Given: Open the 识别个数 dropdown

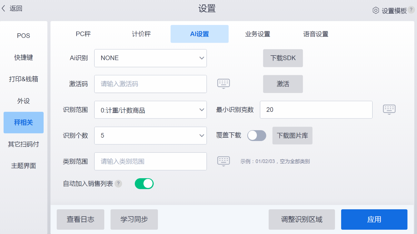Looking at the screenshot, I should pos(150,135).
